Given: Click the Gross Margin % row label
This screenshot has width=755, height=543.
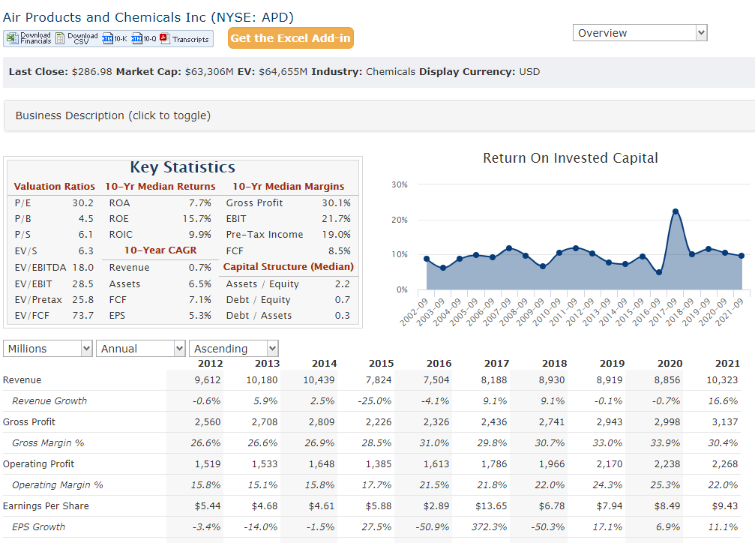Looking at the screenshot, I should click(48, 442).
